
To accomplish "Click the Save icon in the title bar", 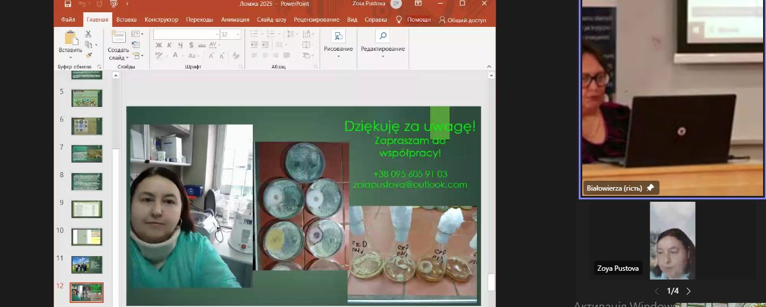I will point(68,4).
